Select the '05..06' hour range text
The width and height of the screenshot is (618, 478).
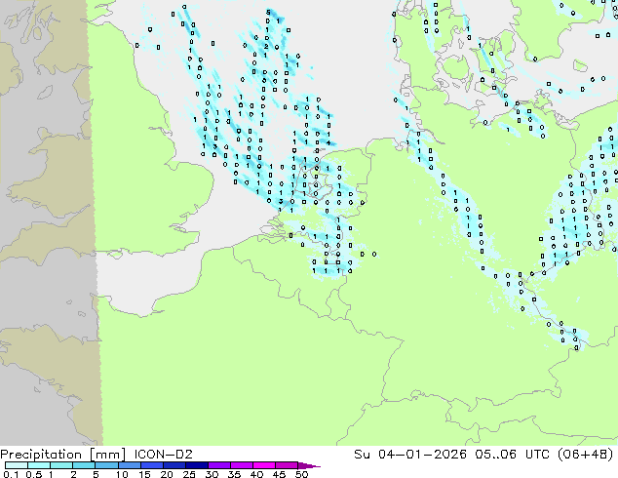[495, 455]
